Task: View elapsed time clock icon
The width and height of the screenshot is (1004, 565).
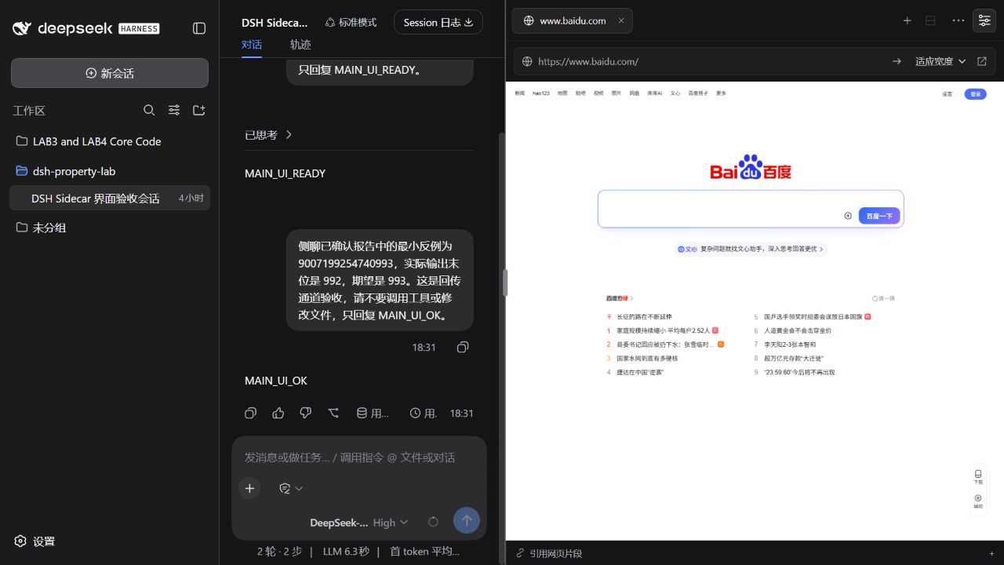Action: 424,413
